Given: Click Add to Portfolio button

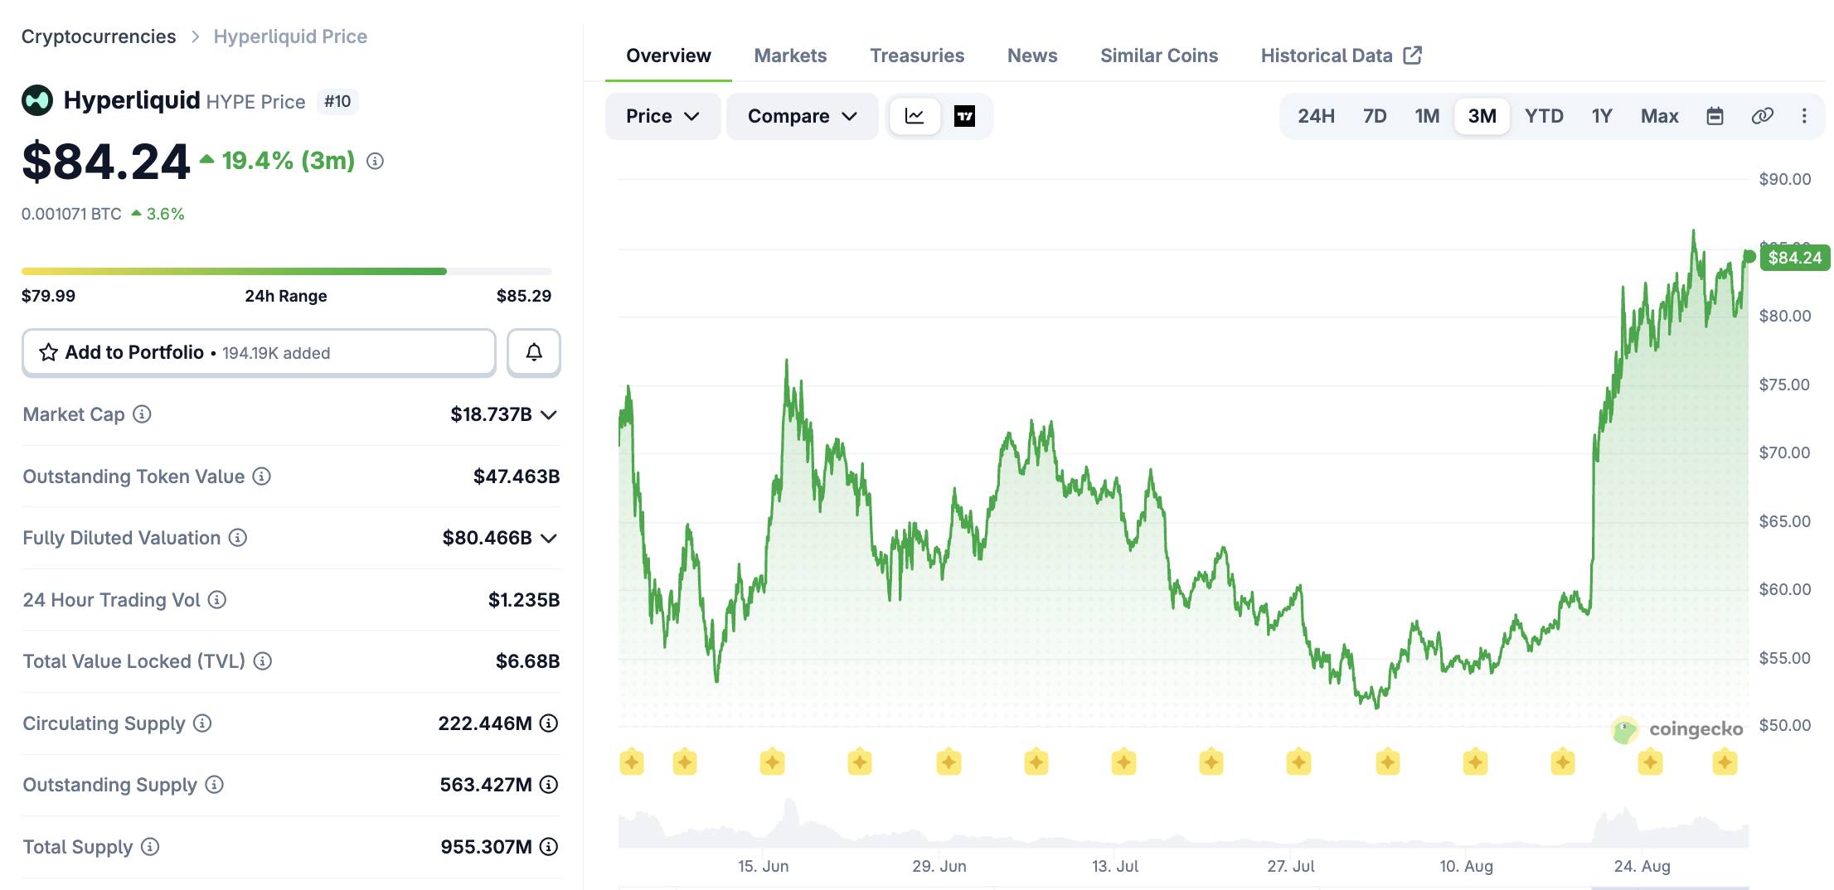Looking at the screenshot, I should click(x=259, y=352).
